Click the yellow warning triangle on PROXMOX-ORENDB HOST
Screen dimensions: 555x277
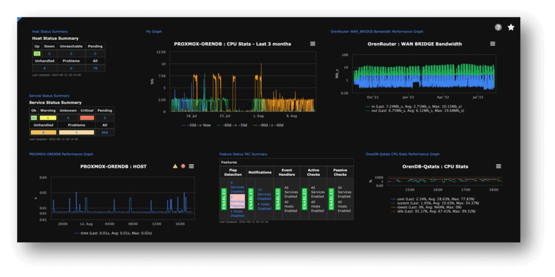pyautogui.click(x=175, y=166)
